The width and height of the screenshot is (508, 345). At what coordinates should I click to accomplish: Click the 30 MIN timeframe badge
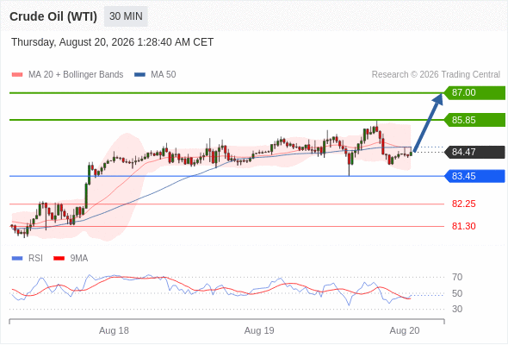pyautogui.click(x=126, y=16)
